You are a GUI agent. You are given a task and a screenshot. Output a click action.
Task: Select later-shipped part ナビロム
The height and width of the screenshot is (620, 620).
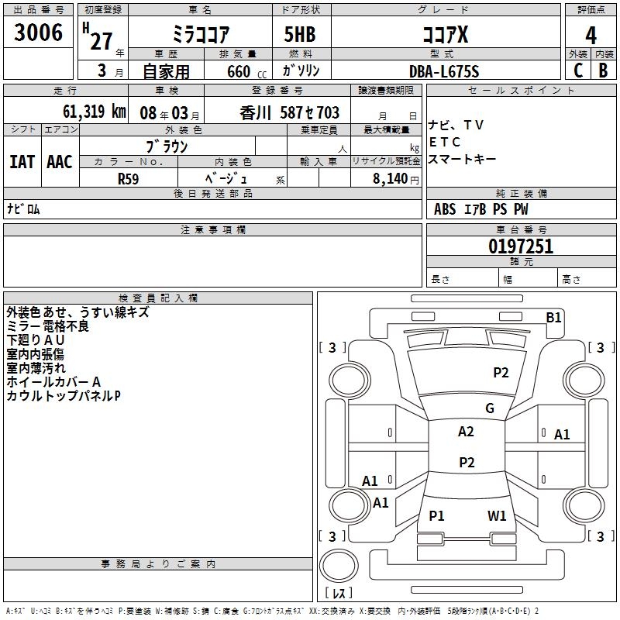point(23,208)
